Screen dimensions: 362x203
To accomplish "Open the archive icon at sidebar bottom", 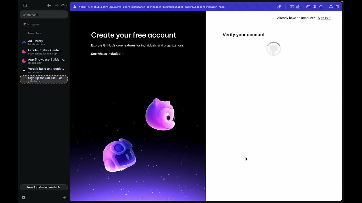I will point(23,198).
